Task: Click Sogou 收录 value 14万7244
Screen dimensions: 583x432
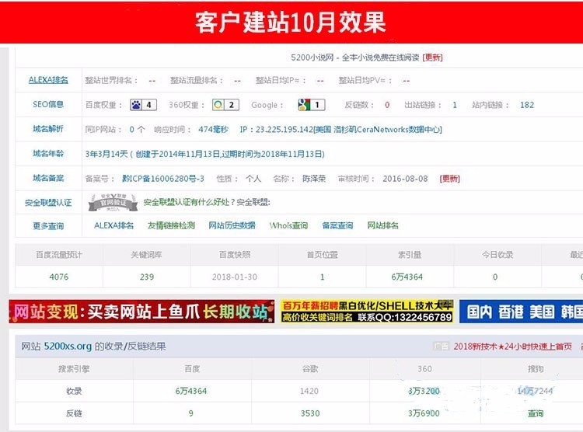Action: pos(535,391)
